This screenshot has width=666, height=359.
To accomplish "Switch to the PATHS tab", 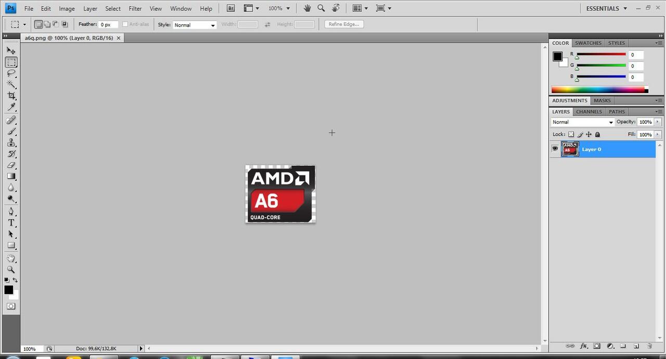I will [617, 112].
